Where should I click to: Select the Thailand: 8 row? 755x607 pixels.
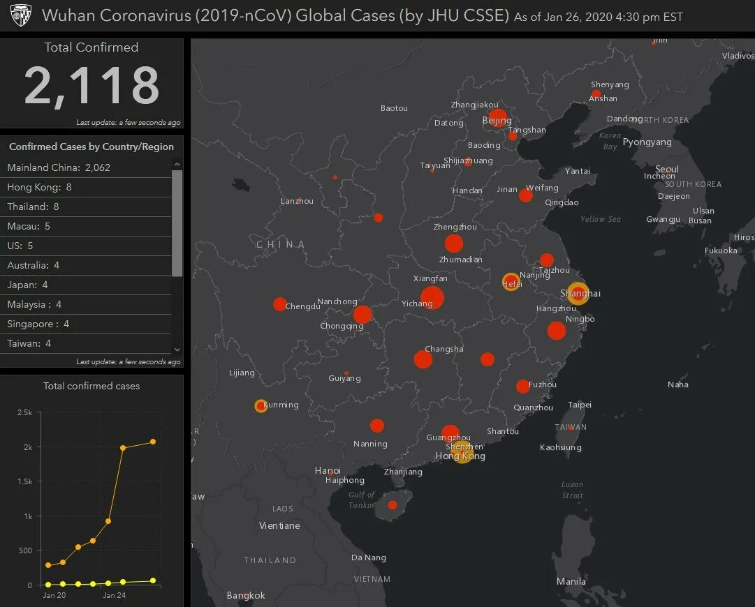86,207
